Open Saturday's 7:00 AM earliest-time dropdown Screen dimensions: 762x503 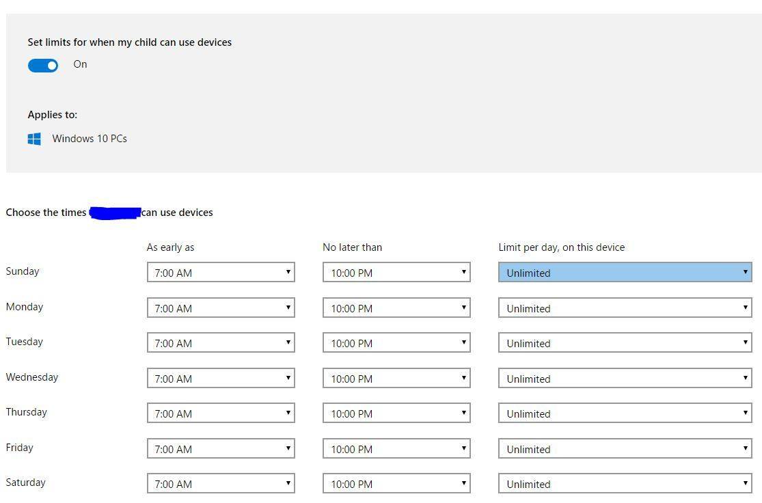(221, 484)
